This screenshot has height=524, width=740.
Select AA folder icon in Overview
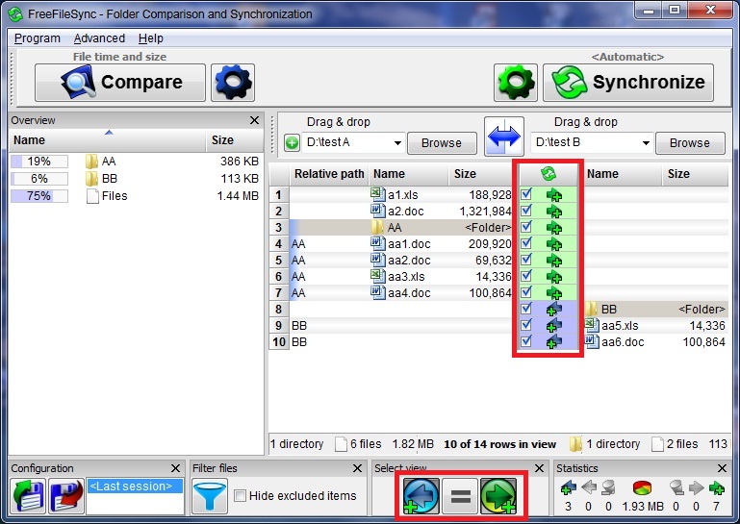pyautogui.click(x=91, y=162)
